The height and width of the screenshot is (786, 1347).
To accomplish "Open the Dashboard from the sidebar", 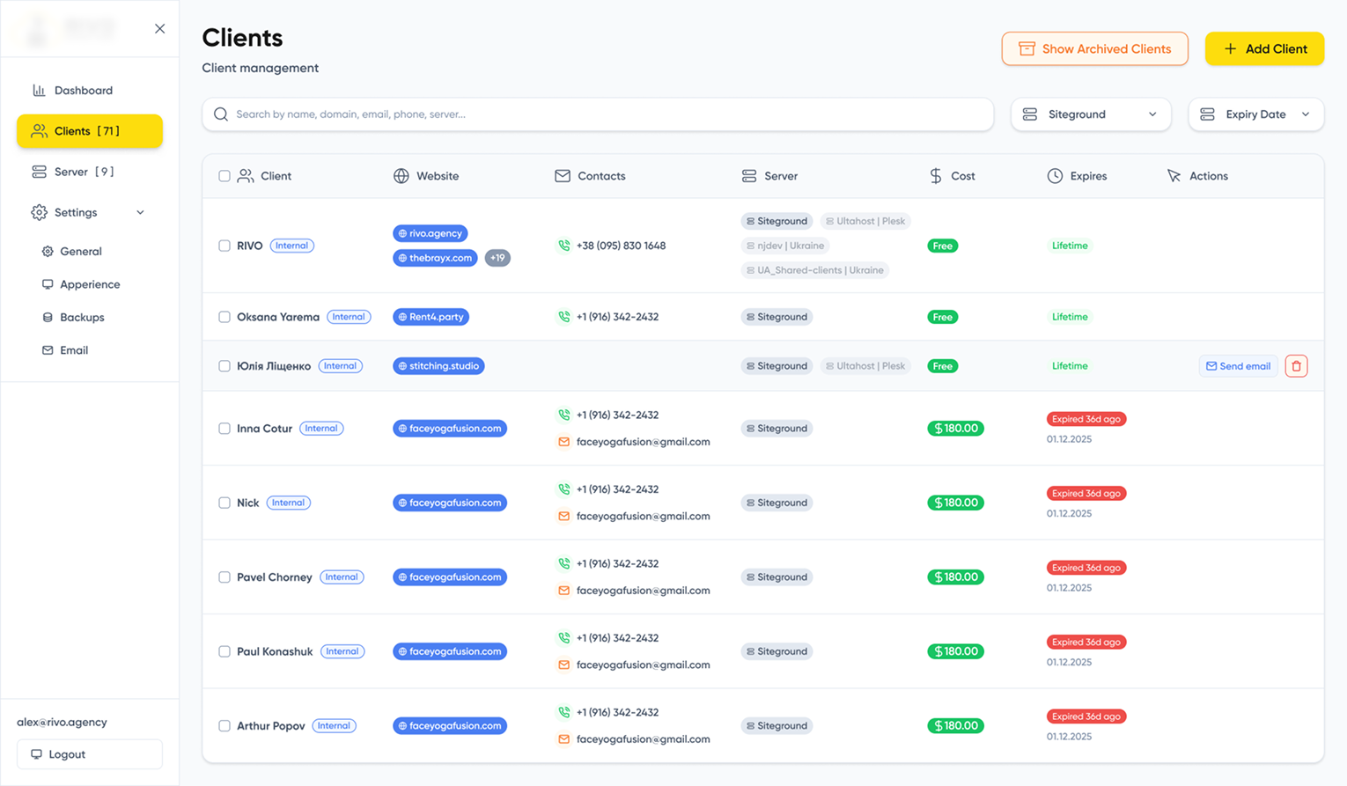I will tap(83, 90).
